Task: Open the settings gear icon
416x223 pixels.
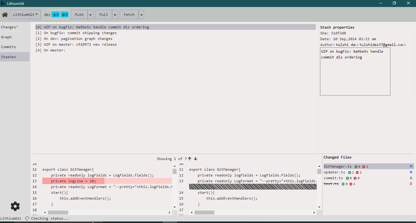Action: (x=15, y=206)
